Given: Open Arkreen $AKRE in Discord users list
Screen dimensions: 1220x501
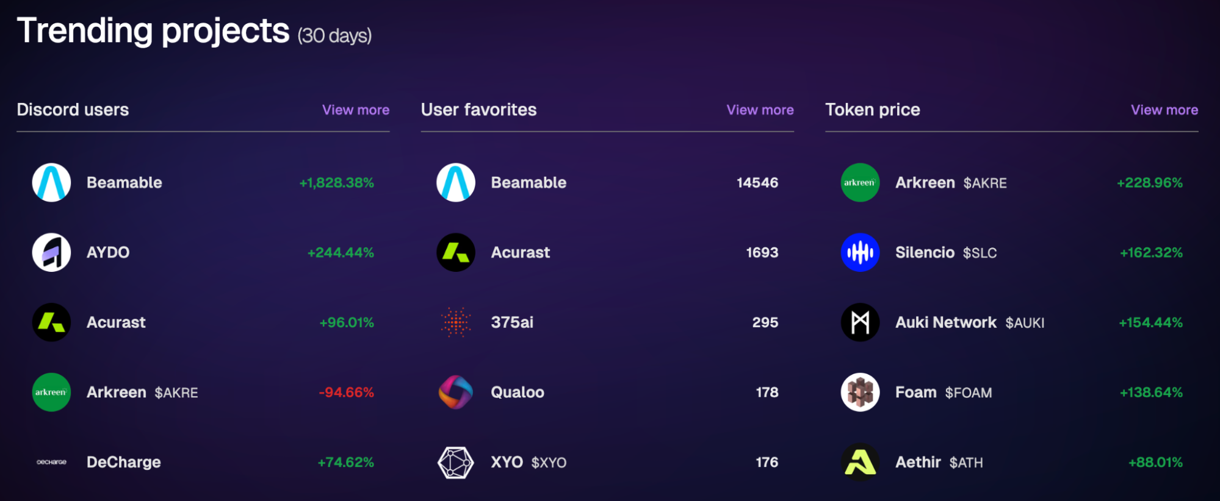Looking at the screenshot, I should coord(142,392).
